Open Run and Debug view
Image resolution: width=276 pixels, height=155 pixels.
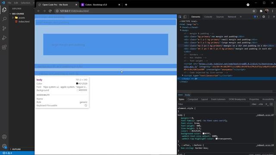click(4, 37)
